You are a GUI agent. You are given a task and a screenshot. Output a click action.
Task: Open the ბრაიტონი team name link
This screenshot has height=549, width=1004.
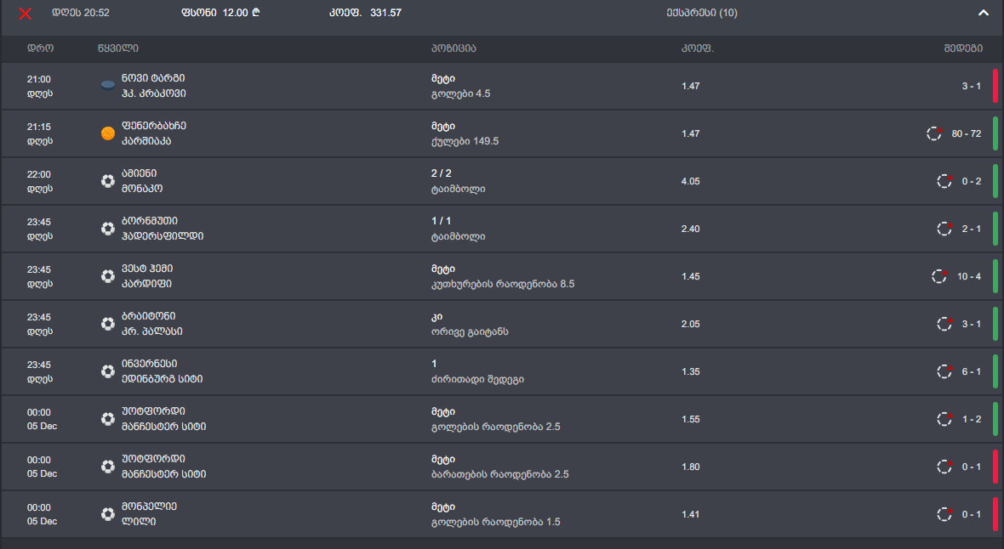pyautogui.click(x=147, y=316)
